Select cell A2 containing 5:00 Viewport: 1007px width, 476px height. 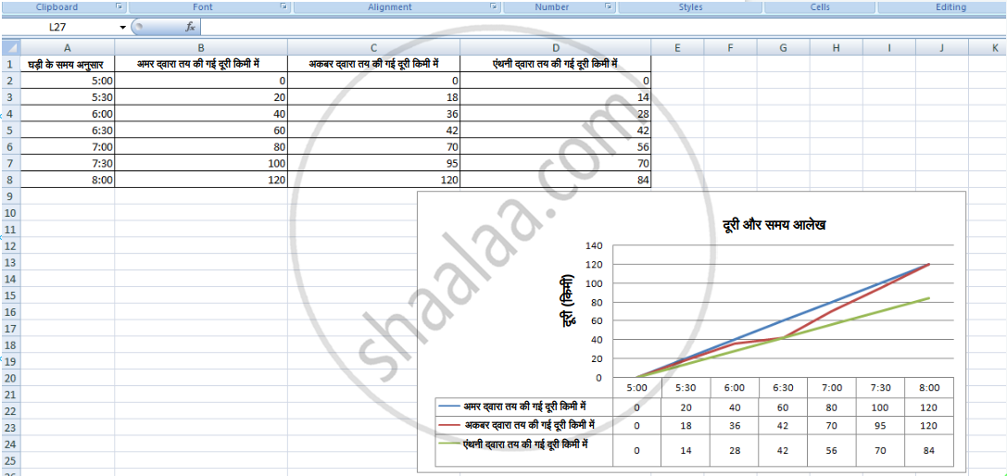pos(68,81)
